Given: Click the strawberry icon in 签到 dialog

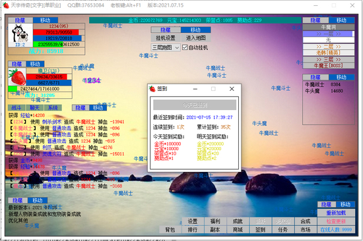Looking at the screenshot, I should [152, 89].
